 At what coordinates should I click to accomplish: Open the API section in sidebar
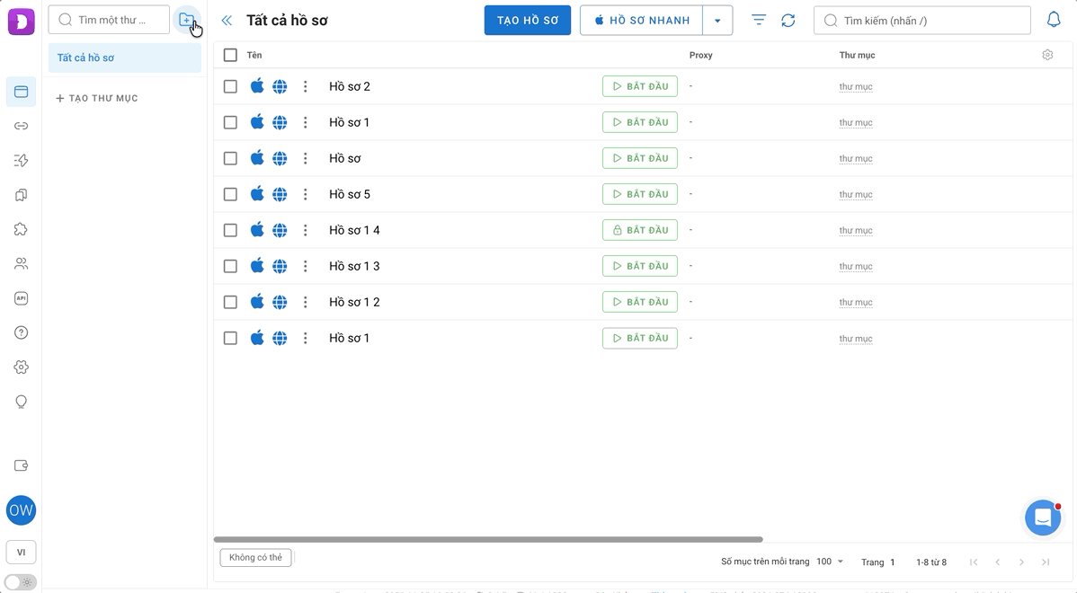(x=22, y=298)
